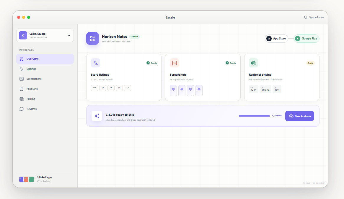Click the green check beside Store listings Ready
Screen dimensions: 344x199
(x=148, y=63)
